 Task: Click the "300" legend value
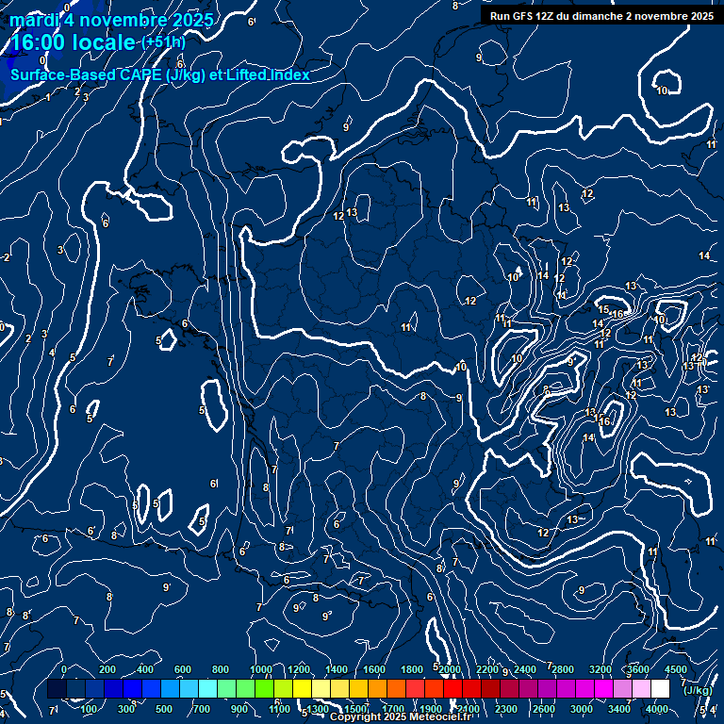point(126,709)
